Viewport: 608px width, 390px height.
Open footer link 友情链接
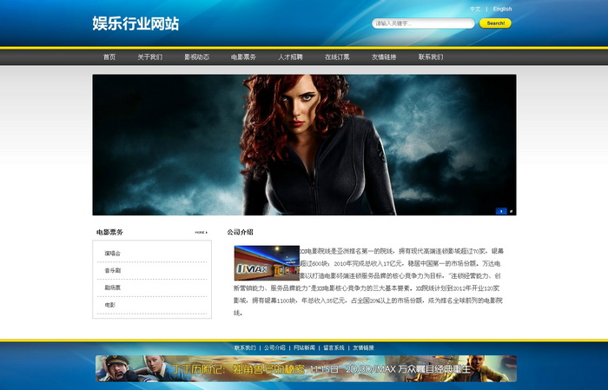[363, 347]
